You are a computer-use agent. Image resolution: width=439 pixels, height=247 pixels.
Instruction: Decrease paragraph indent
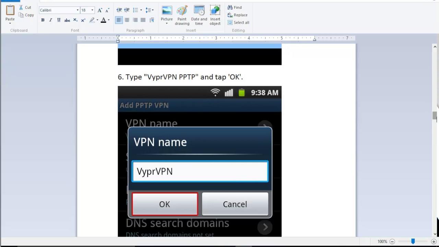click(x=119, y=10)
